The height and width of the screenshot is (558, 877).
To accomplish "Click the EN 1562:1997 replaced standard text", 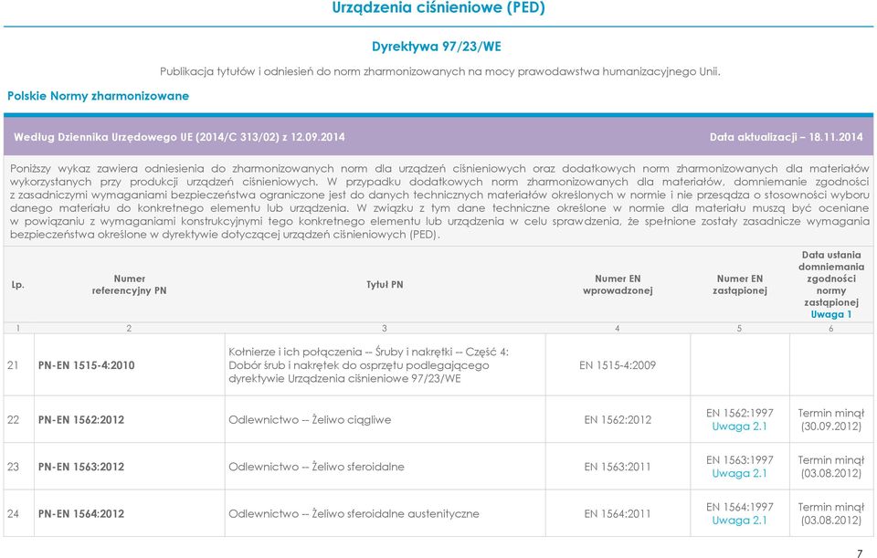I will click(739, 413).
